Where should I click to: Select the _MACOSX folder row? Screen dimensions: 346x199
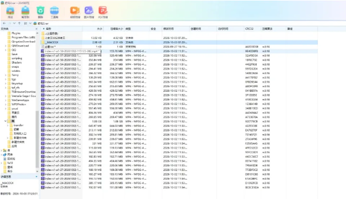click(x=179, y=42)
